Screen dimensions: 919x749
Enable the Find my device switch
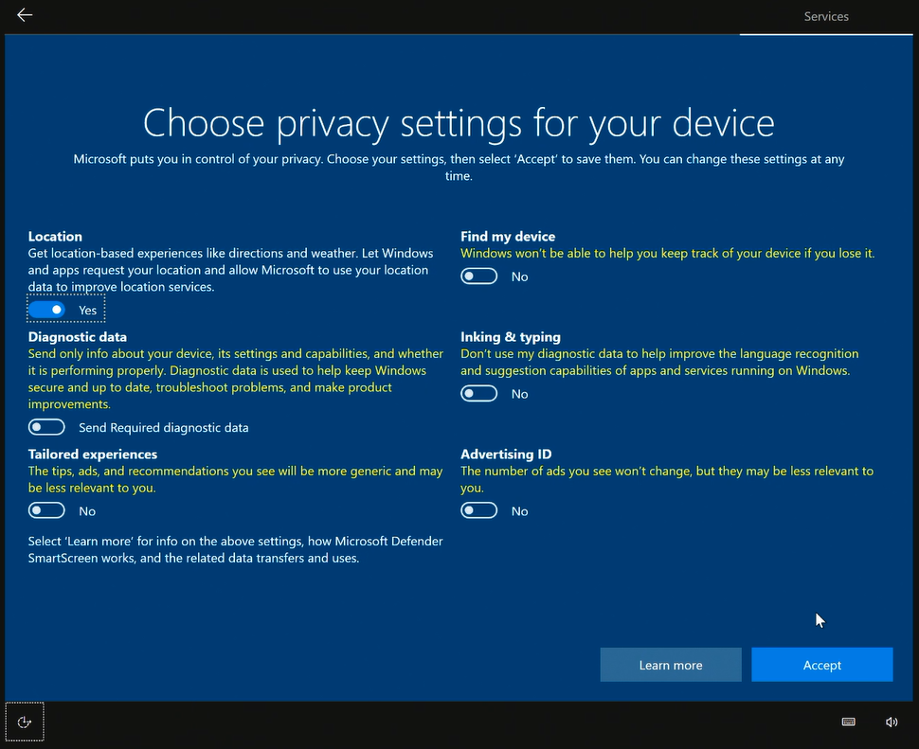click(x=478, y=276)
